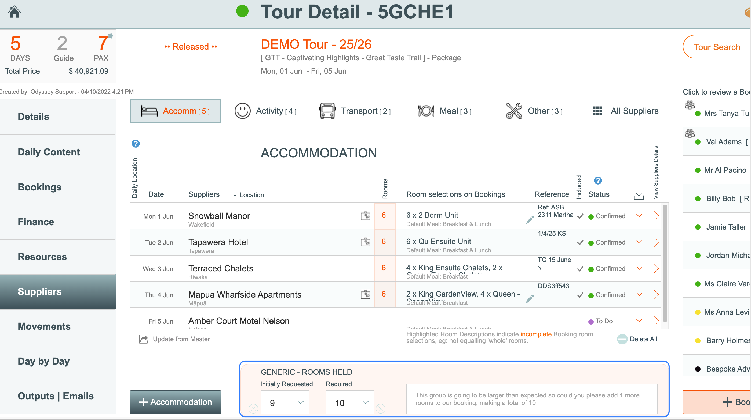This screenshot has width=751, height=420.
Task: Open Snowball Manor's rooming list icon
Action: (365, 216)
